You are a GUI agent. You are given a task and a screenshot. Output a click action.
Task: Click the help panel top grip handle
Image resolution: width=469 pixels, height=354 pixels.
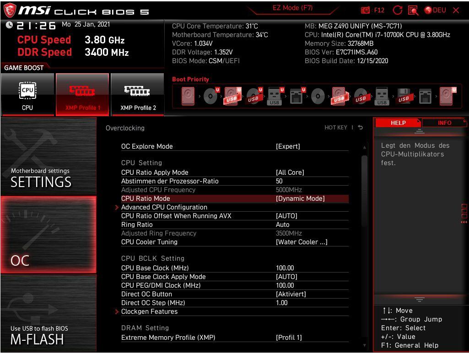click(419, 131)
